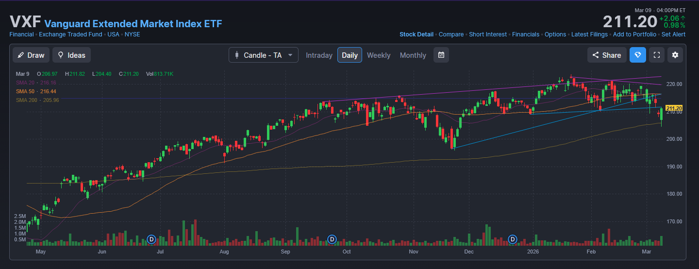Viewport: 699px width, 269px height.
Task: Open the Latest Filings link
Action: click(x=589, y=34)
